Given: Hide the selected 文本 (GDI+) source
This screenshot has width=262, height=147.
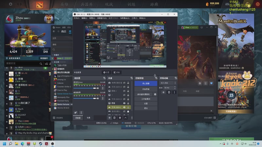Looking at the screenshot, I should coord(124,107).
